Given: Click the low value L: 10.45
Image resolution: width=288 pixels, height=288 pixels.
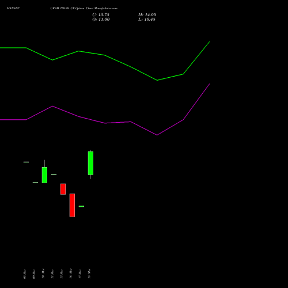Looking at the screenshot, I should click(147, 20).
